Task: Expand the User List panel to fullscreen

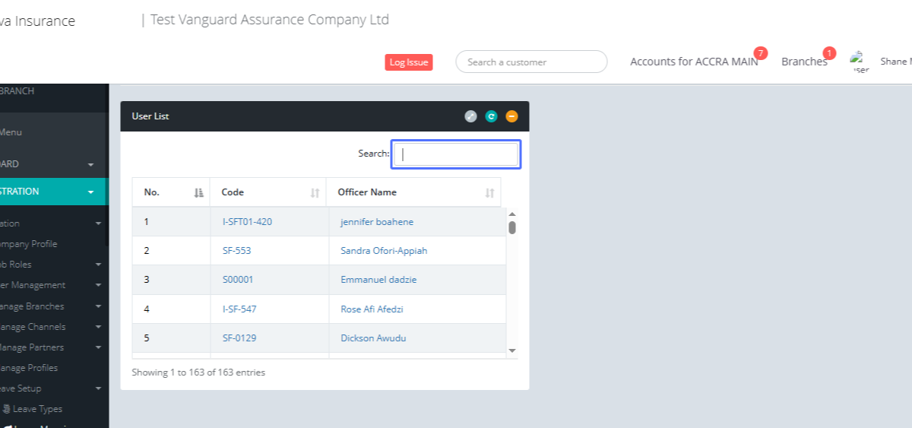Action: (470, 116)
